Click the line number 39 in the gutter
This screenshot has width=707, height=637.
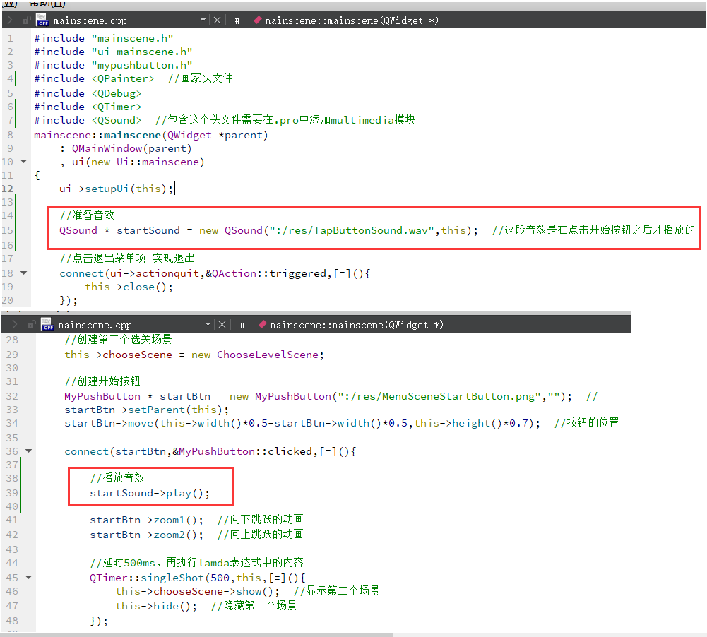coord(12,493)
